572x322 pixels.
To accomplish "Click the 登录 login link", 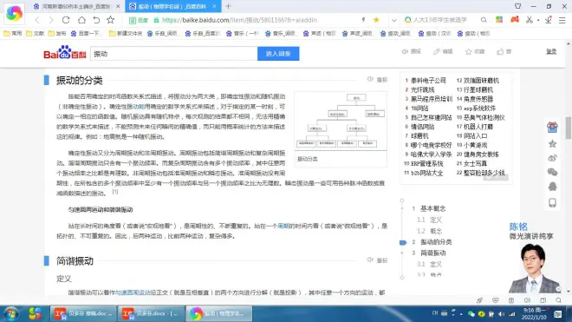I will (x=551, y=51).
